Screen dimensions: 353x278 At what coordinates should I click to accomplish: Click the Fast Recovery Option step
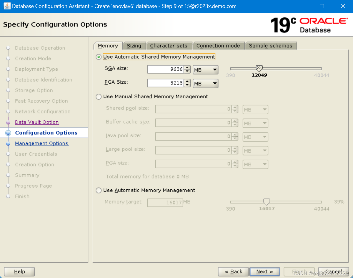[x=41, y=101]
